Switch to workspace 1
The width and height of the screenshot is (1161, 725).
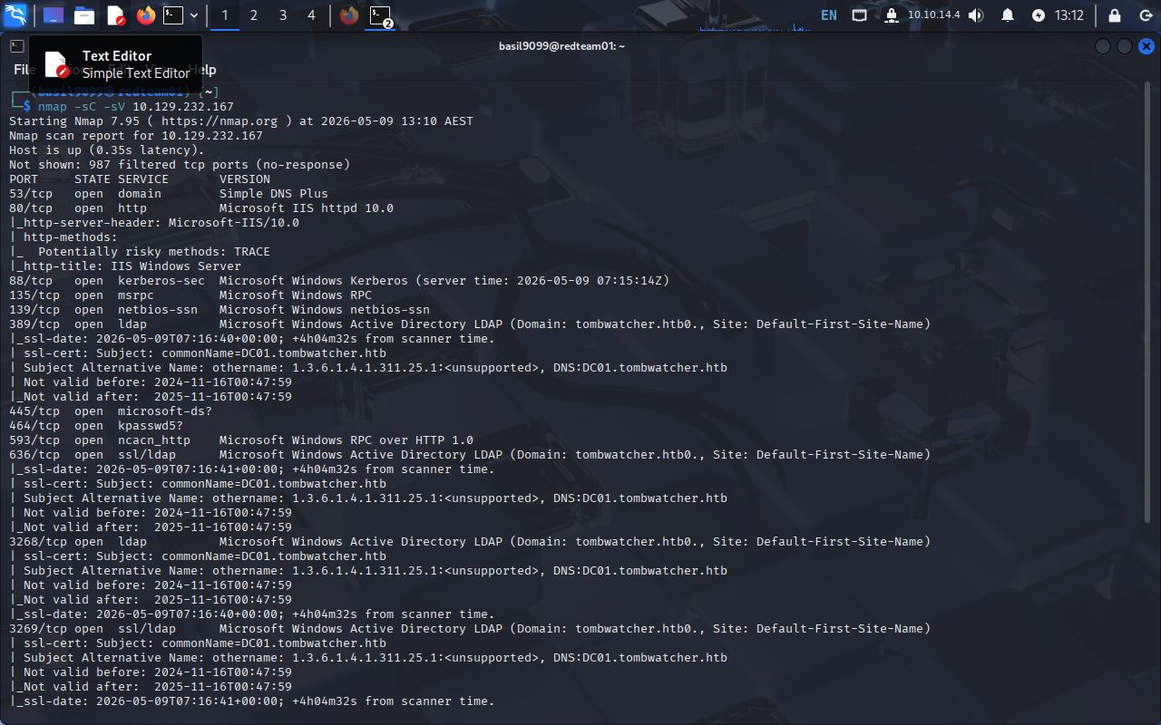click(x=225, y=15)
